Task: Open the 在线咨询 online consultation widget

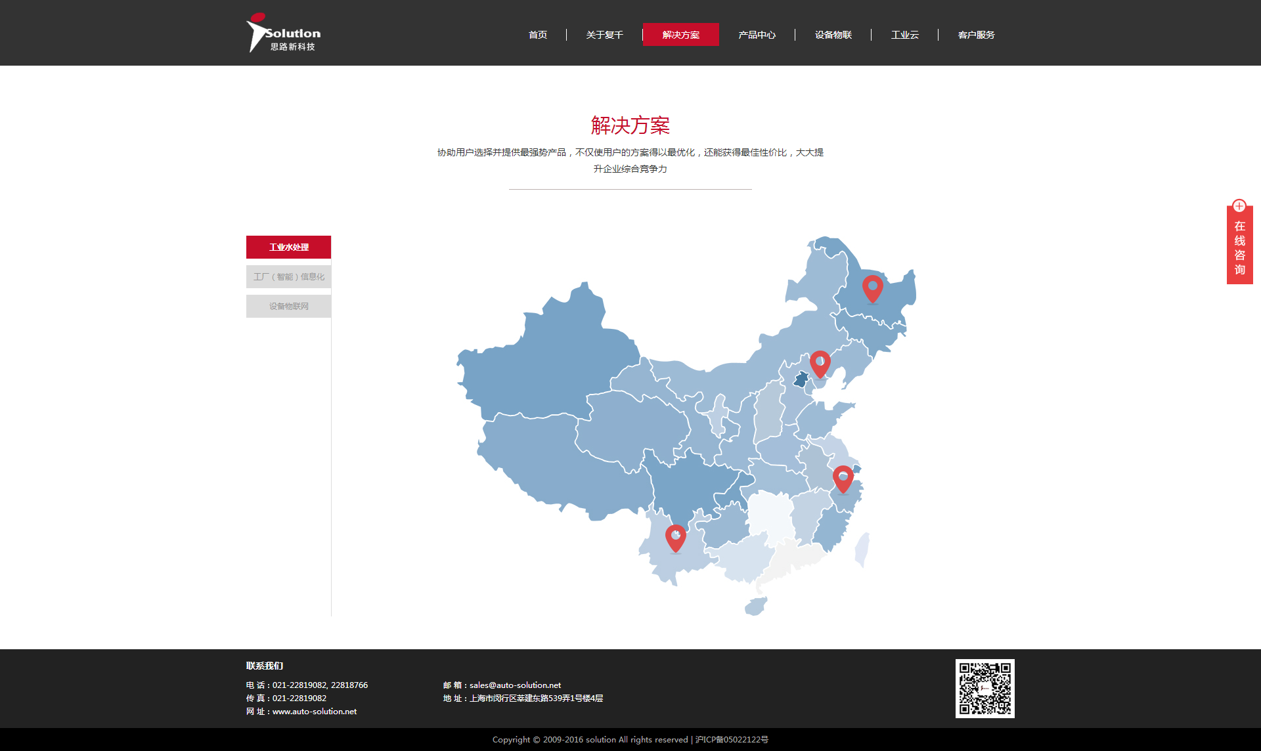Action: click(1239, 247)
